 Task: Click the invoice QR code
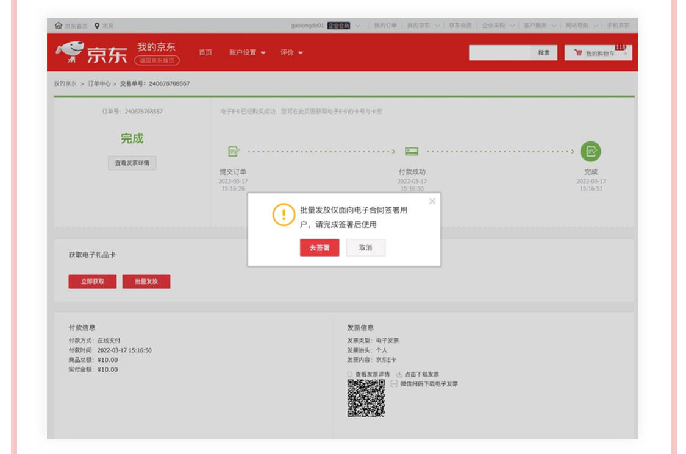pyautogui.click(x=366, y=398)
